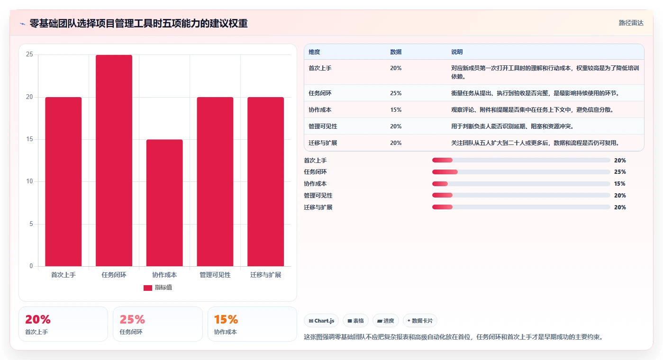Click the 协作成本 progress bar

(521, 184)
